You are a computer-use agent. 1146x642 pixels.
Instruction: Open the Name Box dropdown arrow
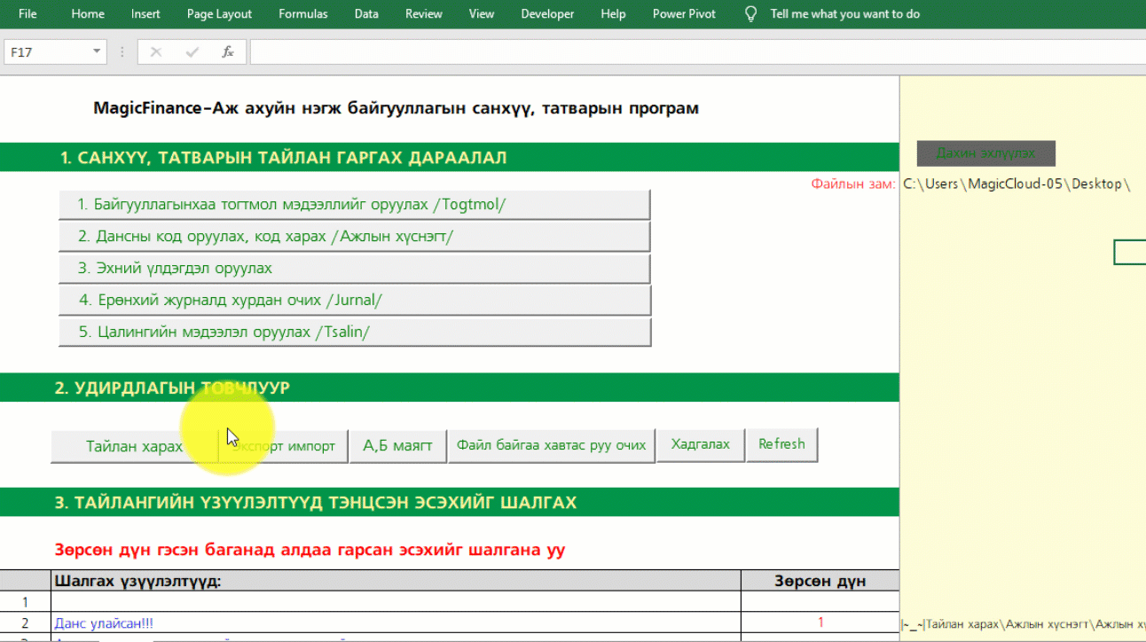98,51
